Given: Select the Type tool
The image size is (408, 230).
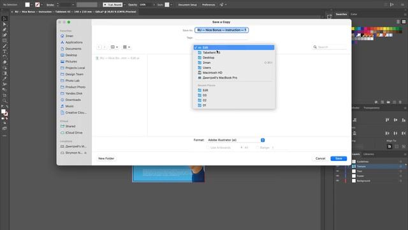Looking at the screenshot, I should tap(4, 51).
